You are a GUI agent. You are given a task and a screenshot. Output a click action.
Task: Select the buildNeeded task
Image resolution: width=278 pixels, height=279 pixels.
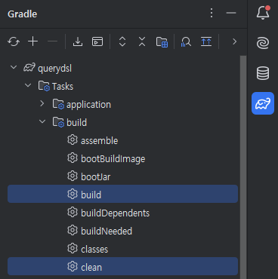[122, 231]
